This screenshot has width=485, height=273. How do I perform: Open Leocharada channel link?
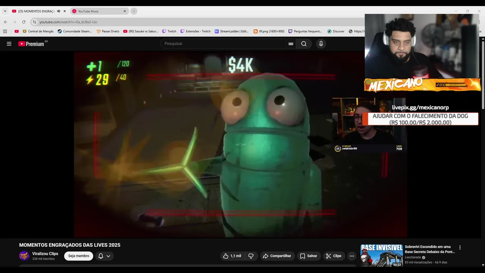(x=413, y=257)
